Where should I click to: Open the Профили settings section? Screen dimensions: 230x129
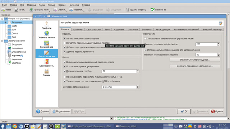pyautogui.click(x=46, y=25)
